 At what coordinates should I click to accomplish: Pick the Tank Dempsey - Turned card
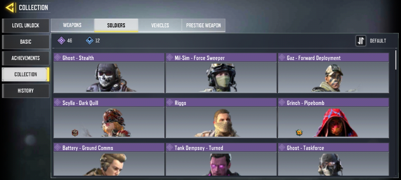pos(221,159)
